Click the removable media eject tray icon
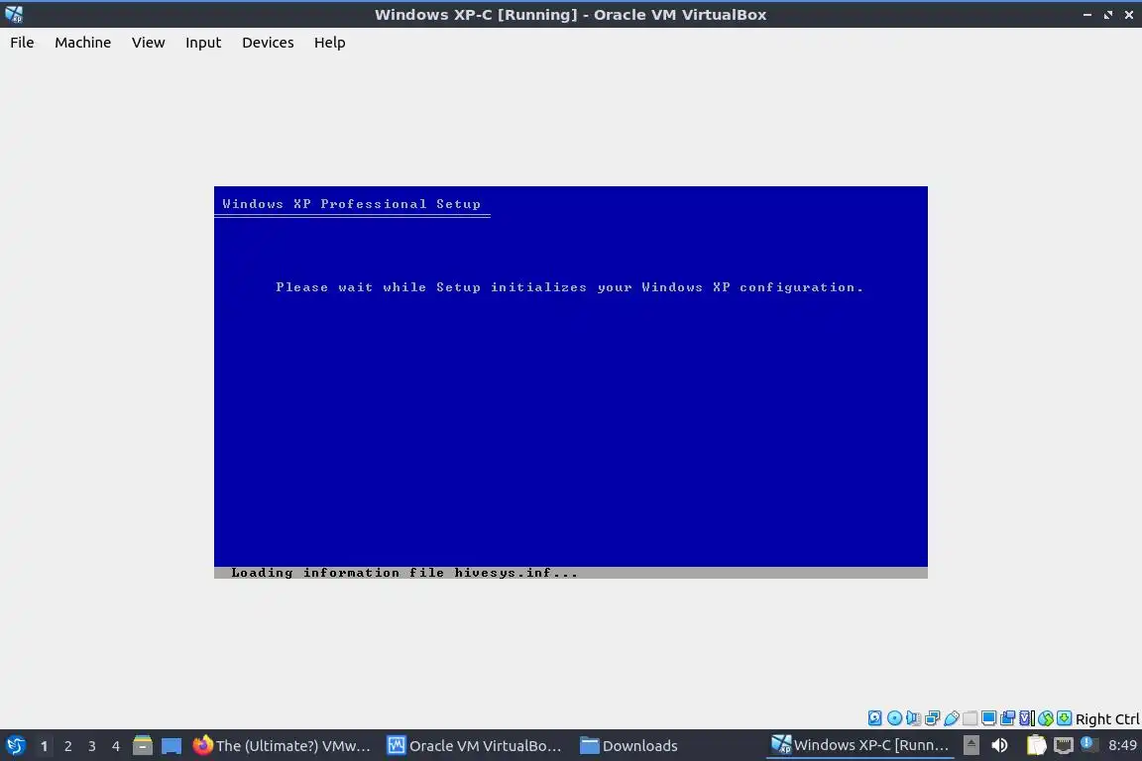Image resolution: width=1142 pixels, height=761 pixels. (971, 745)
